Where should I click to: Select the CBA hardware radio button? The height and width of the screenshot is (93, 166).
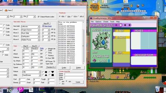click(x=66, y=17)
